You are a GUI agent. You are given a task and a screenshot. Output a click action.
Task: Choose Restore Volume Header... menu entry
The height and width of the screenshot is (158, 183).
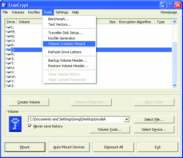(x=69, y=66)
